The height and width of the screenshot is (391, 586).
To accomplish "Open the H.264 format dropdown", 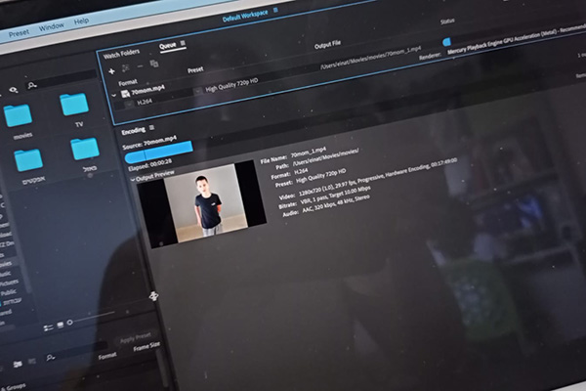I will pos(128,103).
